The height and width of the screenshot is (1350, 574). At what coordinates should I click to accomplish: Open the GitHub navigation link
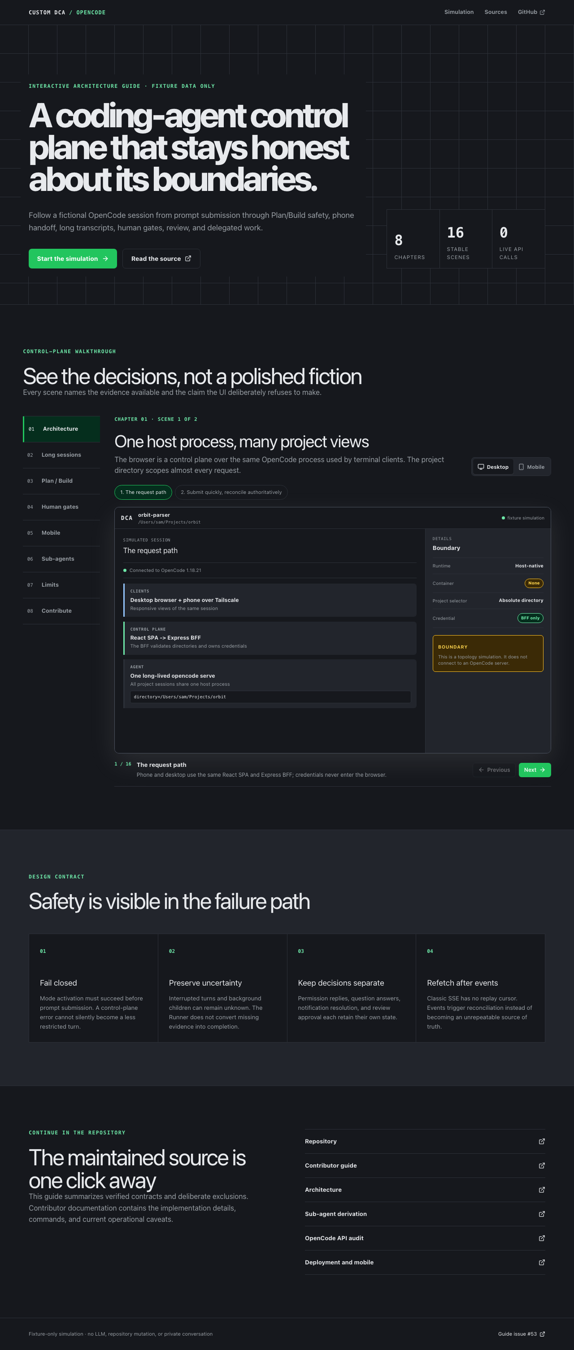(x=531, y=12)
